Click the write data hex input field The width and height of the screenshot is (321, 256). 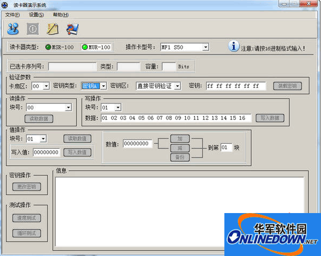(x=176, y=118)
